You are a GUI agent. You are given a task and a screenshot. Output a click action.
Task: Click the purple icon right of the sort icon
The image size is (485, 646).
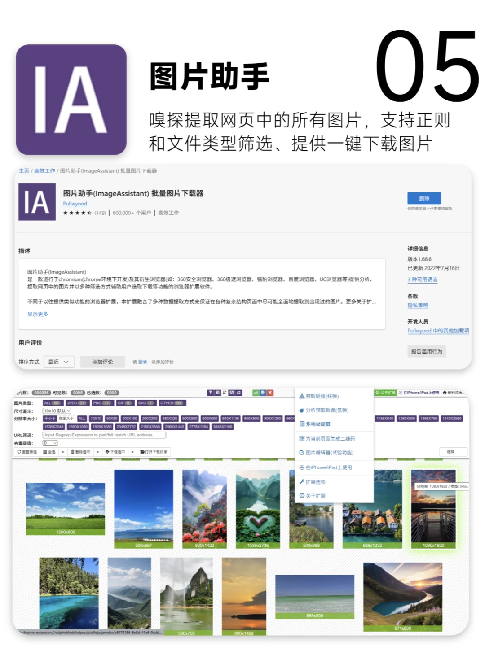click(x=232, y=393)
